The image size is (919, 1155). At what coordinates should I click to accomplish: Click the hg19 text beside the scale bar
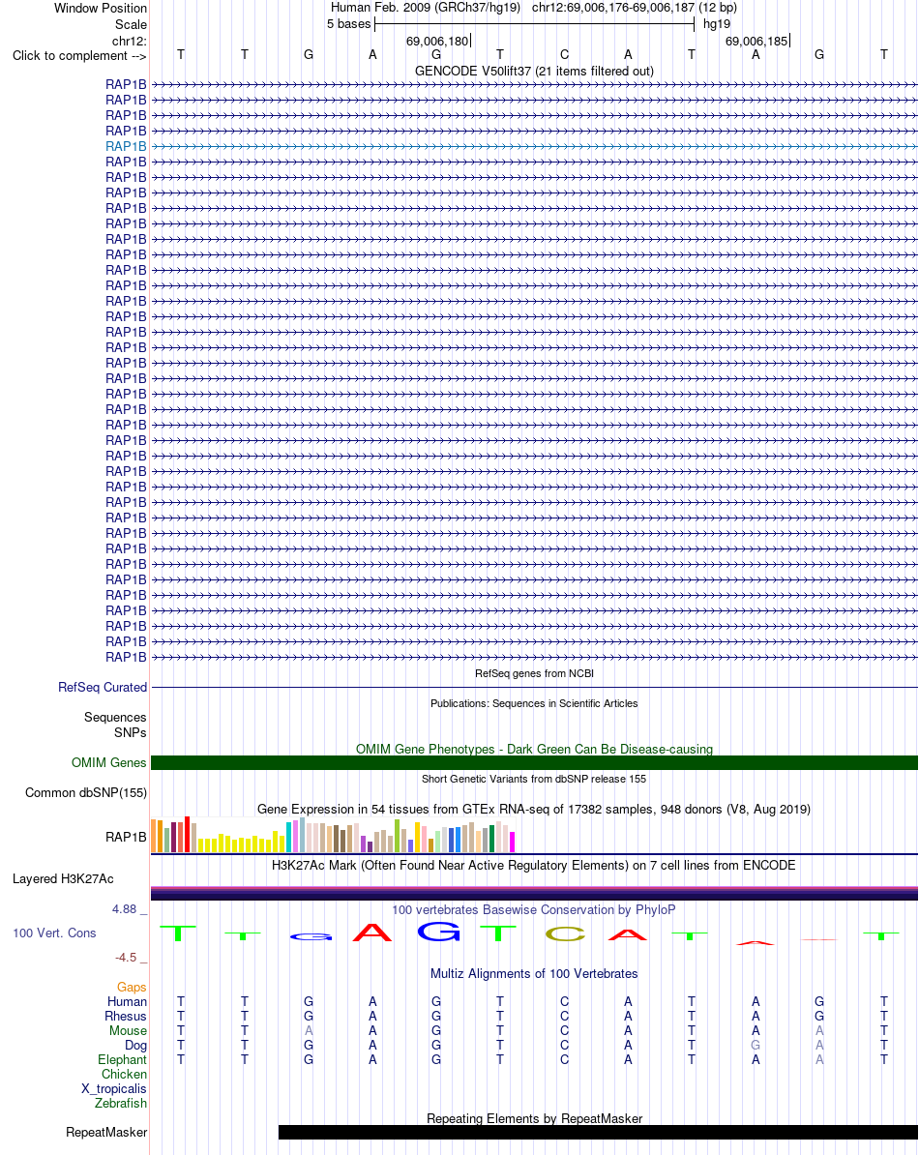[717, 24]
